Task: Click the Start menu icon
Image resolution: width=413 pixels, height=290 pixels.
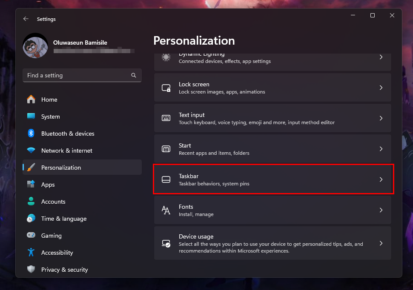Action: pyautogui.click(x=166, y=149)
